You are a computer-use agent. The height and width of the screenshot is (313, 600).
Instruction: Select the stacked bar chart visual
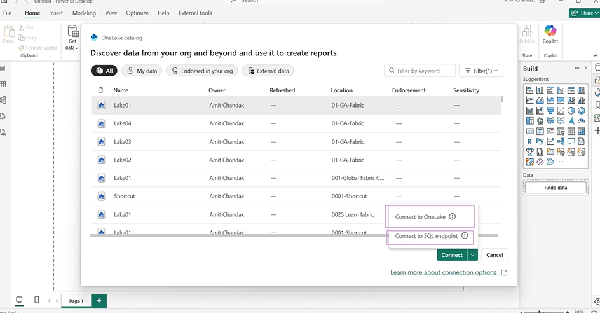pos(529,90)
